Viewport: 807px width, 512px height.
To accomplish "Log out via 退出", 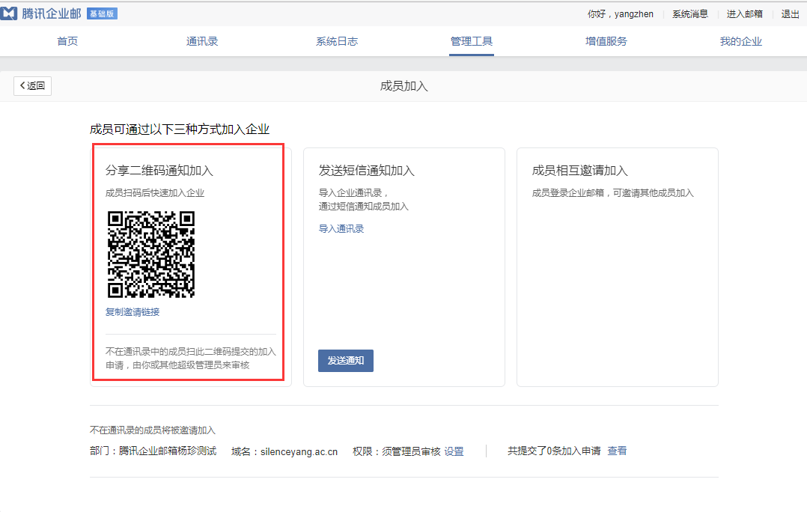I will pos(790,14).
